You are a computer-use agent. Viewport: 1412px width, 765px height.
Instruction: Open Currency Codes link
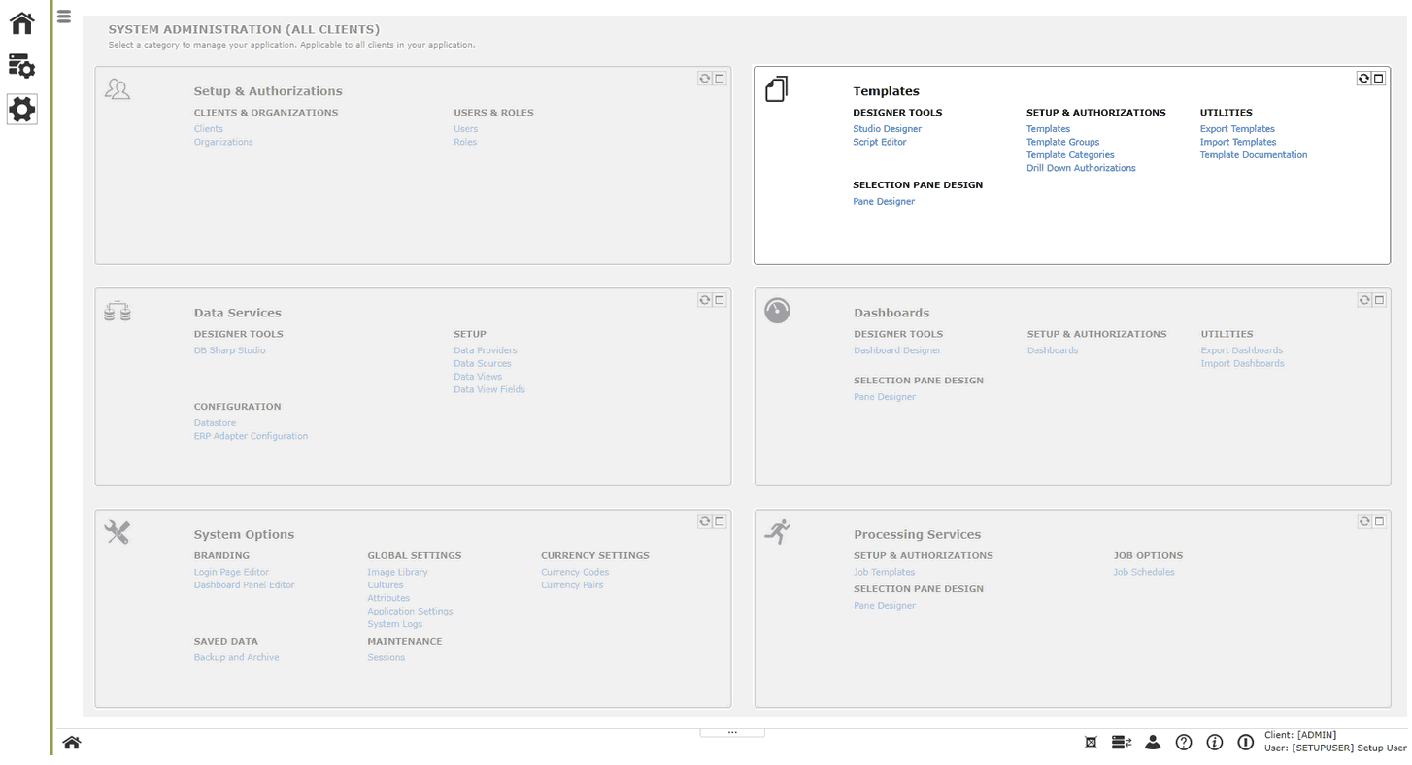coord(575,572)
